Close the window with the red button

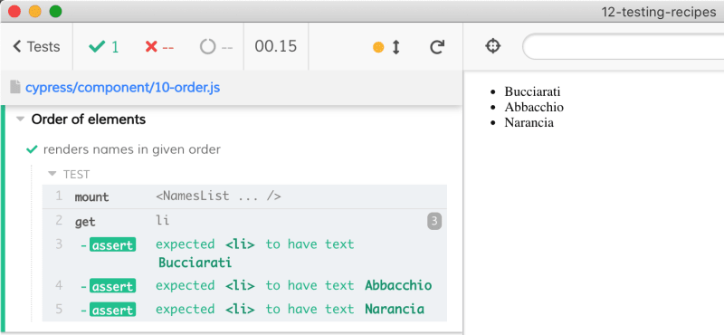coord(14,11)
